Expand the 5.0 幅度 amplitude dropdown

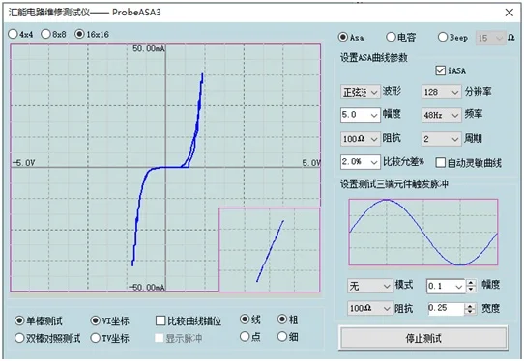coord(360,115)
